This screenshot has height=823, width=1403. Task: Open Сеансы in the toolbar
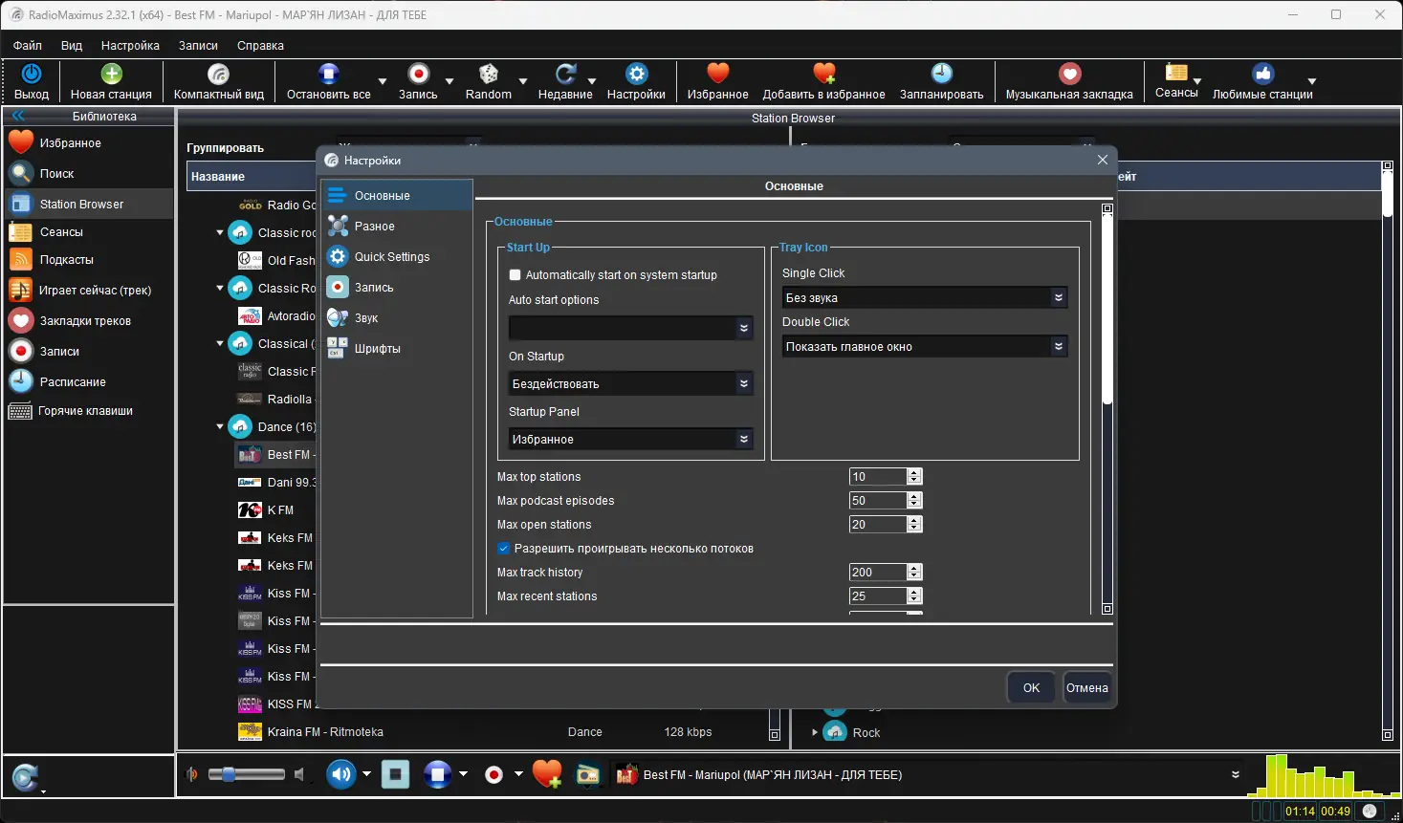click(x=1176, y=80)
